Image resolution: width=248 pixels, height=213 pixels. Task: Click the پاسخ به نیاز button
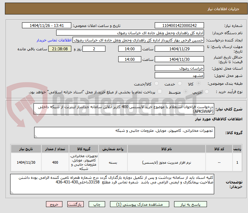click(x=190, y=204)
